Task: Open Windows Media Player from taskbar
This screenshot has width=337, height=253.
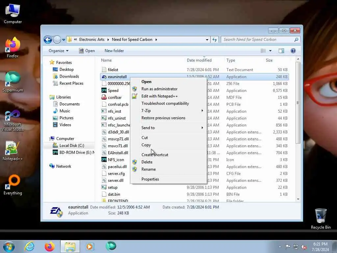Action: point(90,246)
